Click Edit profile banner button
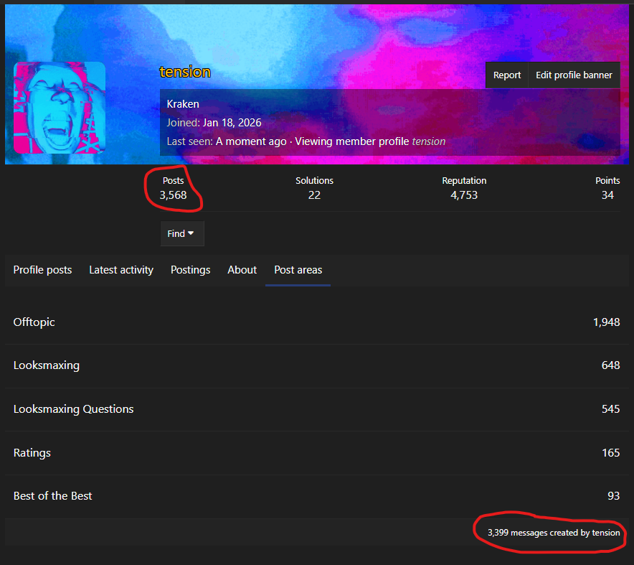 pyautogui.click(x=574, y=75)
